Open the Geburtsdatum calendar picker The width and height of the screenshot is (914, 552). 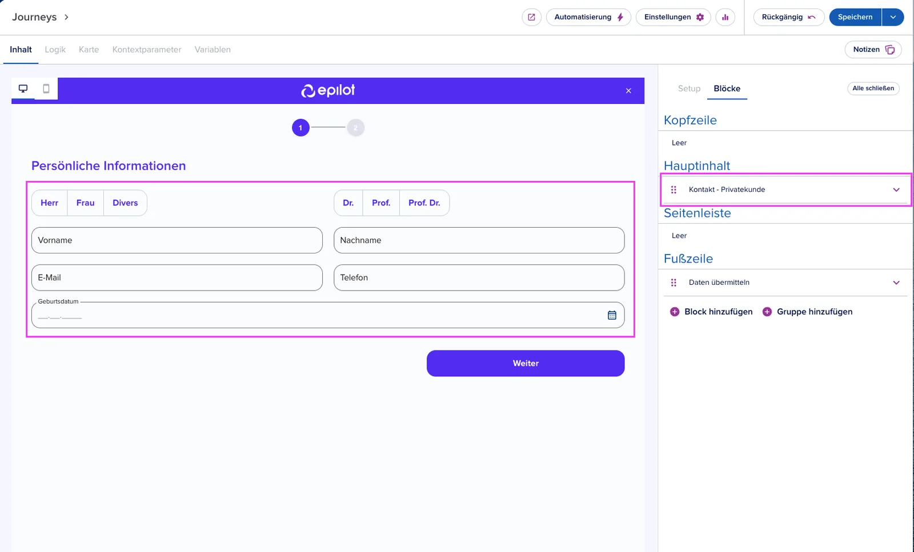(612, 315)
